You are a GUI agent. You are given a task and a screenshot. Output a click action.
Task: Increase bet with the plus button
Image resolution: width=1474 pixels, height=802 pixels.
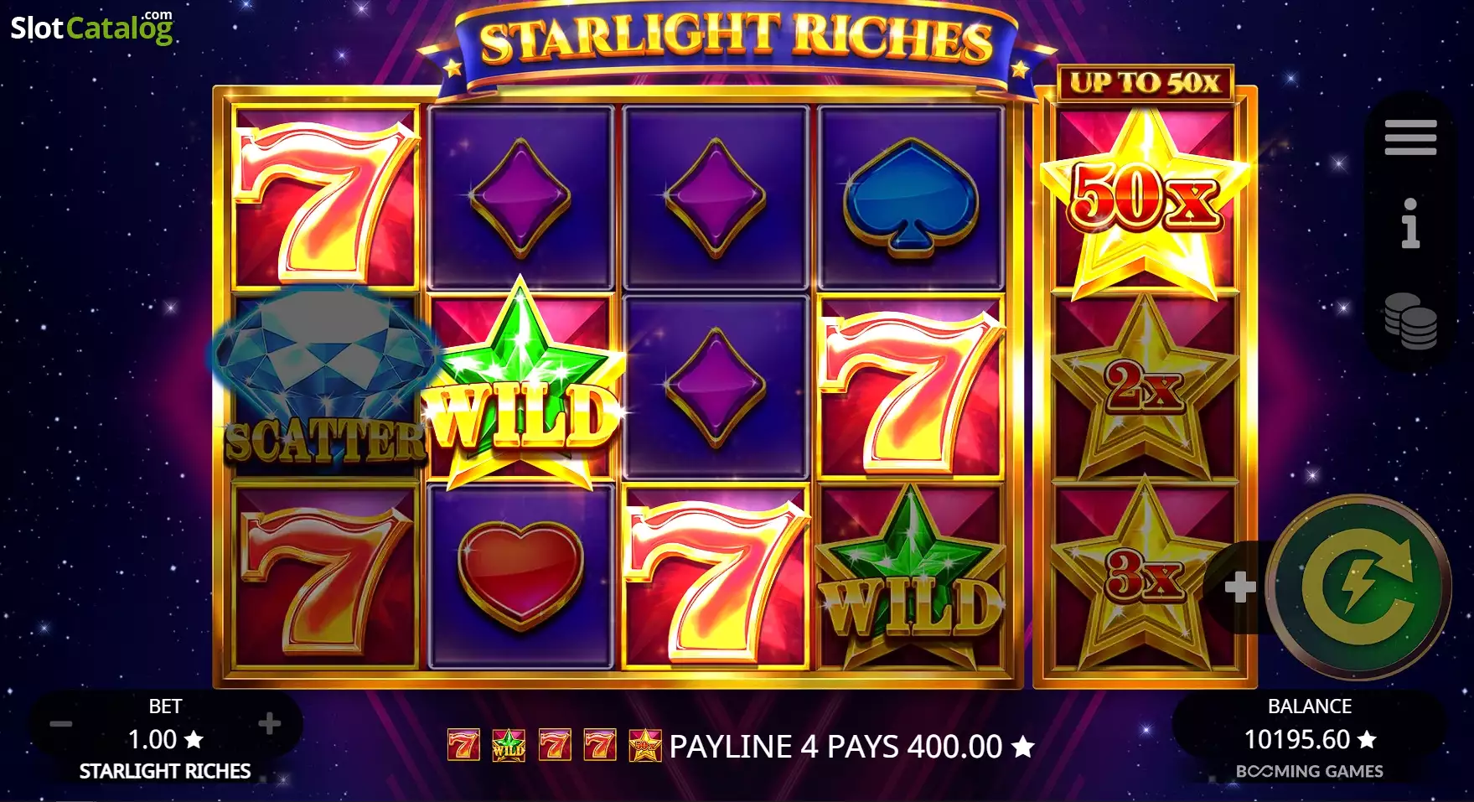269,723
